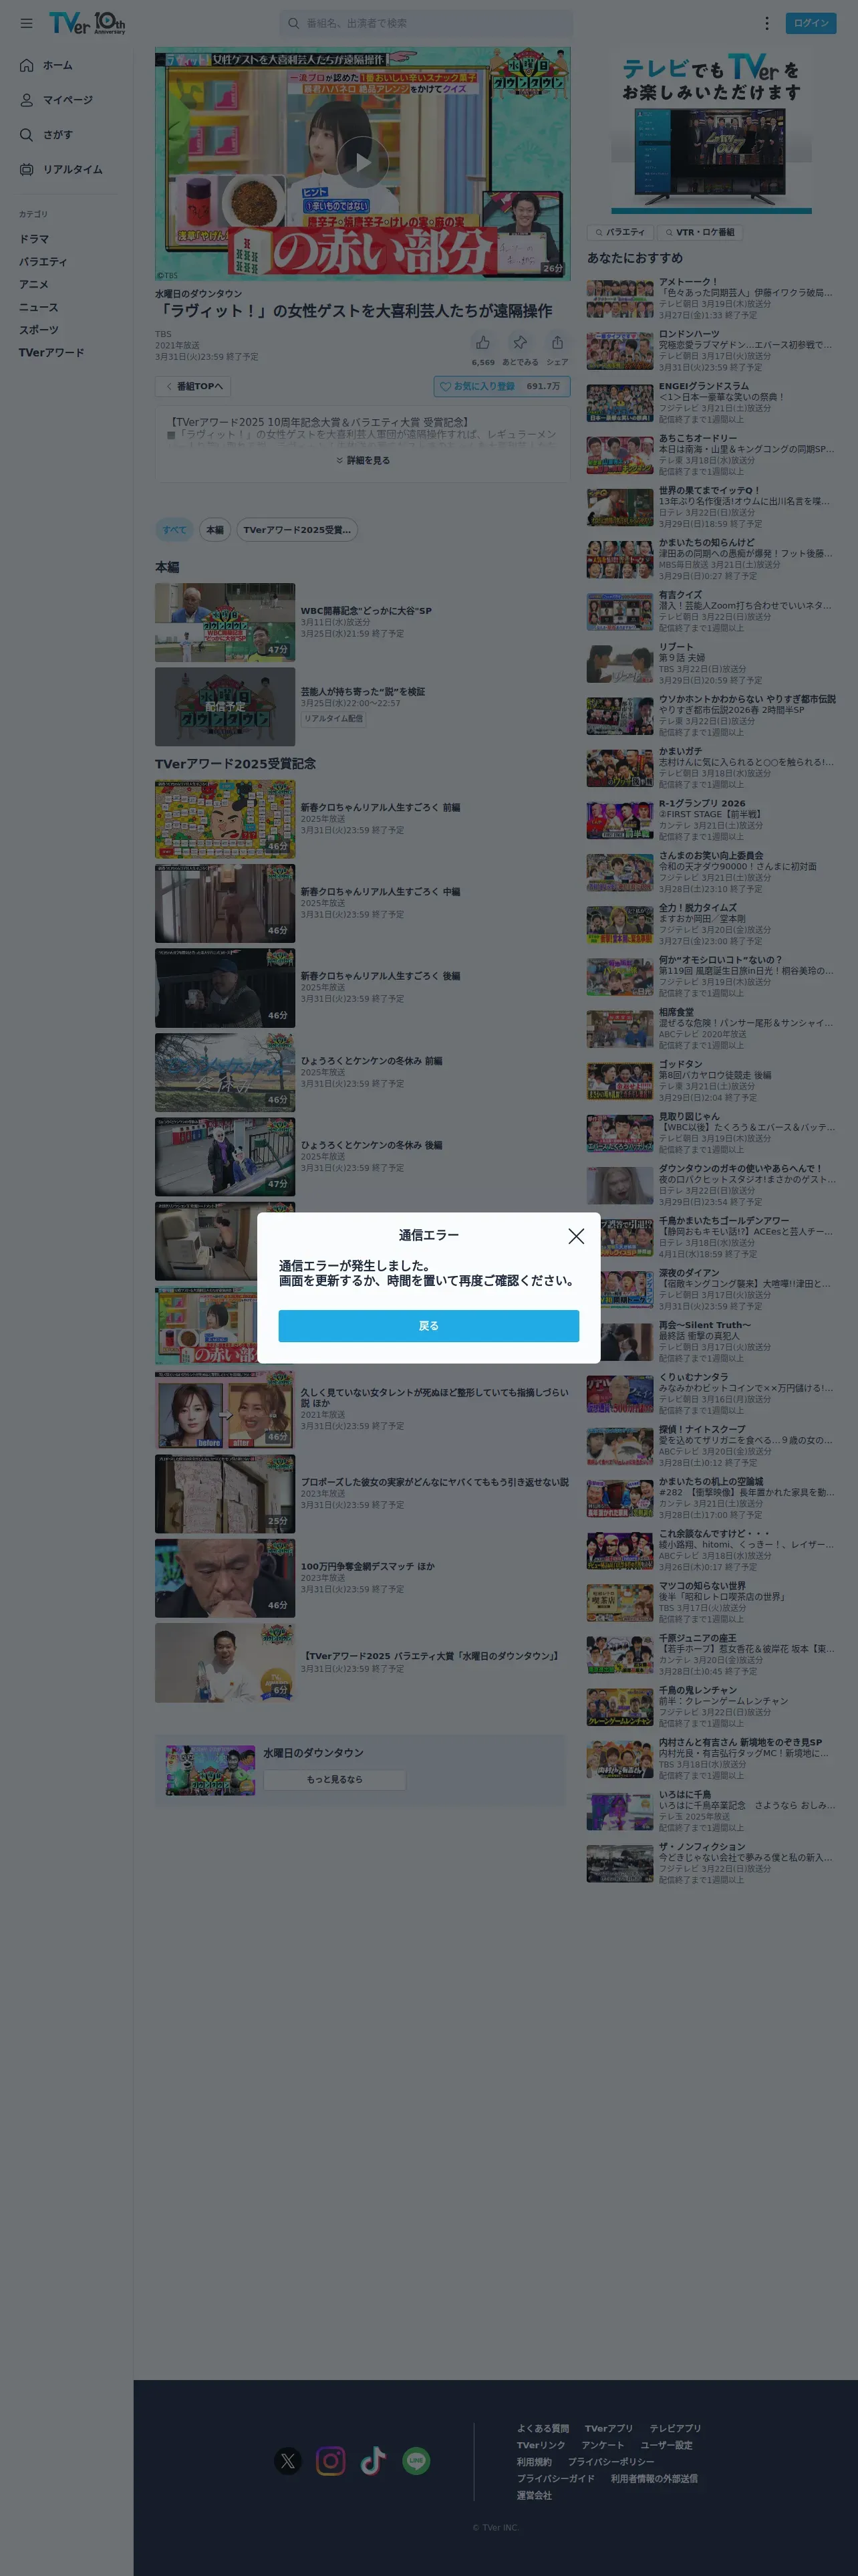Image resolution: width=858 pixels, height=2576 pixels.
Task: Open the 配信予定 upcoming episode thumbnail
Action: click(225, 707)
